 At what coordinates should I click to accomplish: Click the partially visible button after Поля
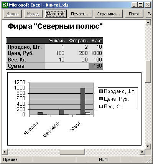coord(149,14)
